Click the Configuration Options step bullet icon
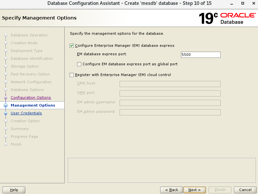The height and width of the screenshot is (194, 258). (6, 98)
